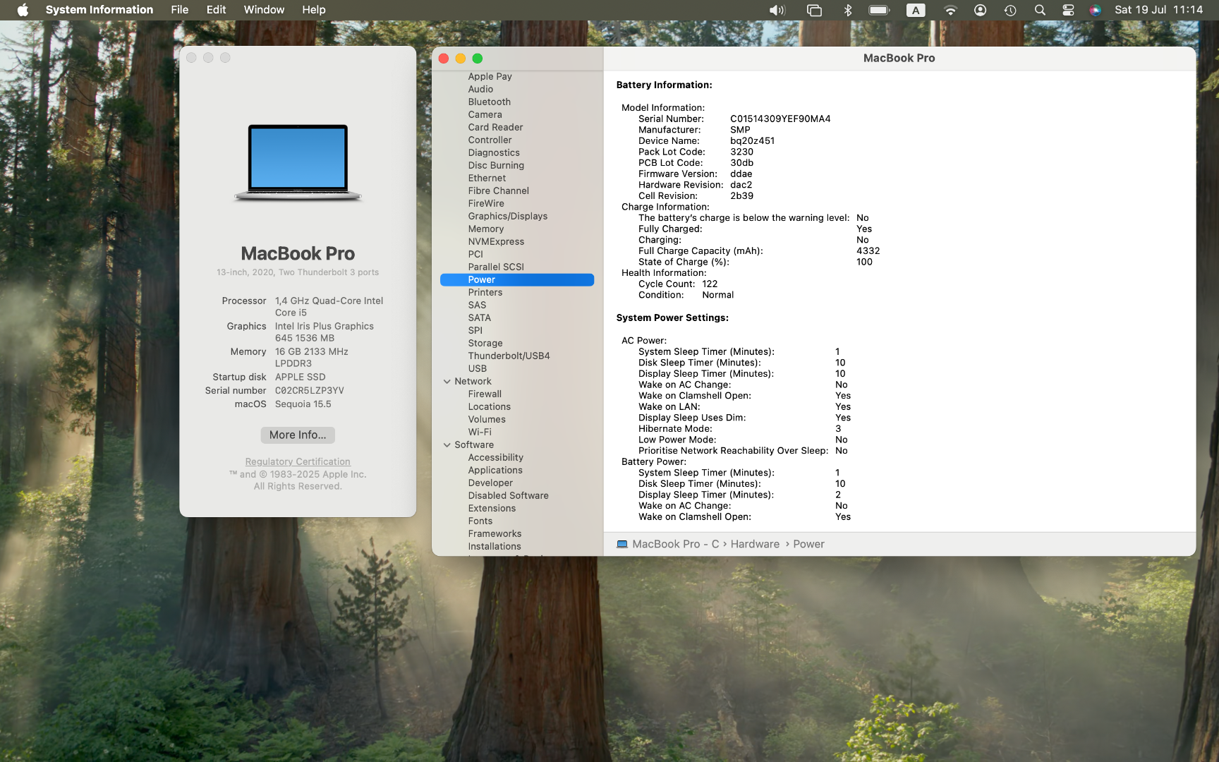
Task: Select Storage in the sidebar
Action: coord(485,343)
